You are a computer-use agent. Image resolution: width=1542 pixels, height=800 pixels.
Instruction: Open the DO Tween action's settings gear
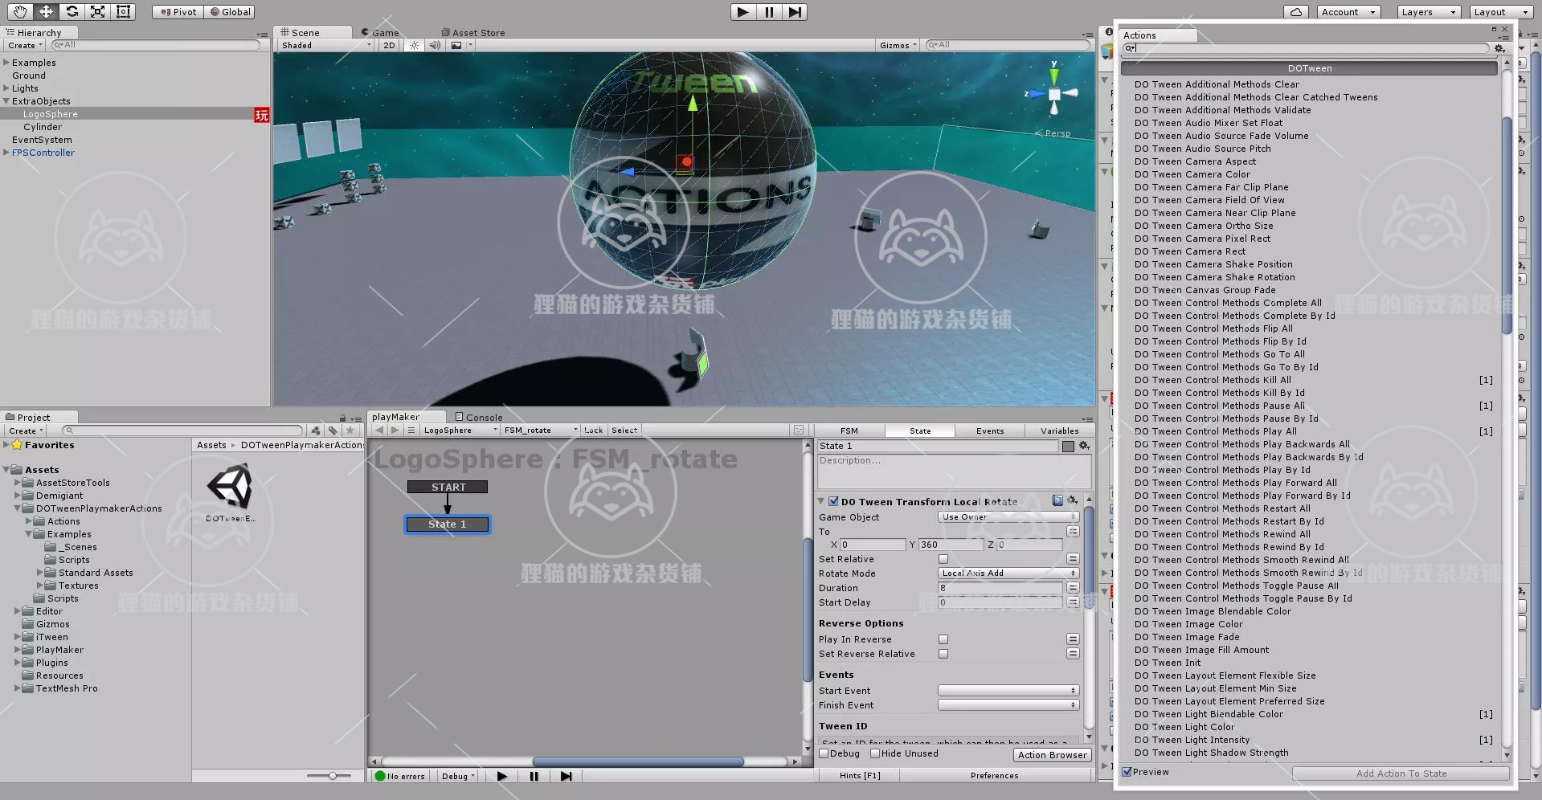pos(1072,500)
